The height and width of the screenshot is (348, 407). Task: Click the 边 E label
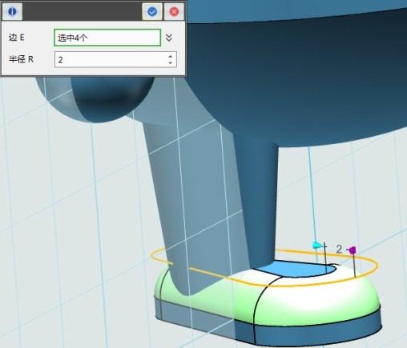click(x=16, y=38)
